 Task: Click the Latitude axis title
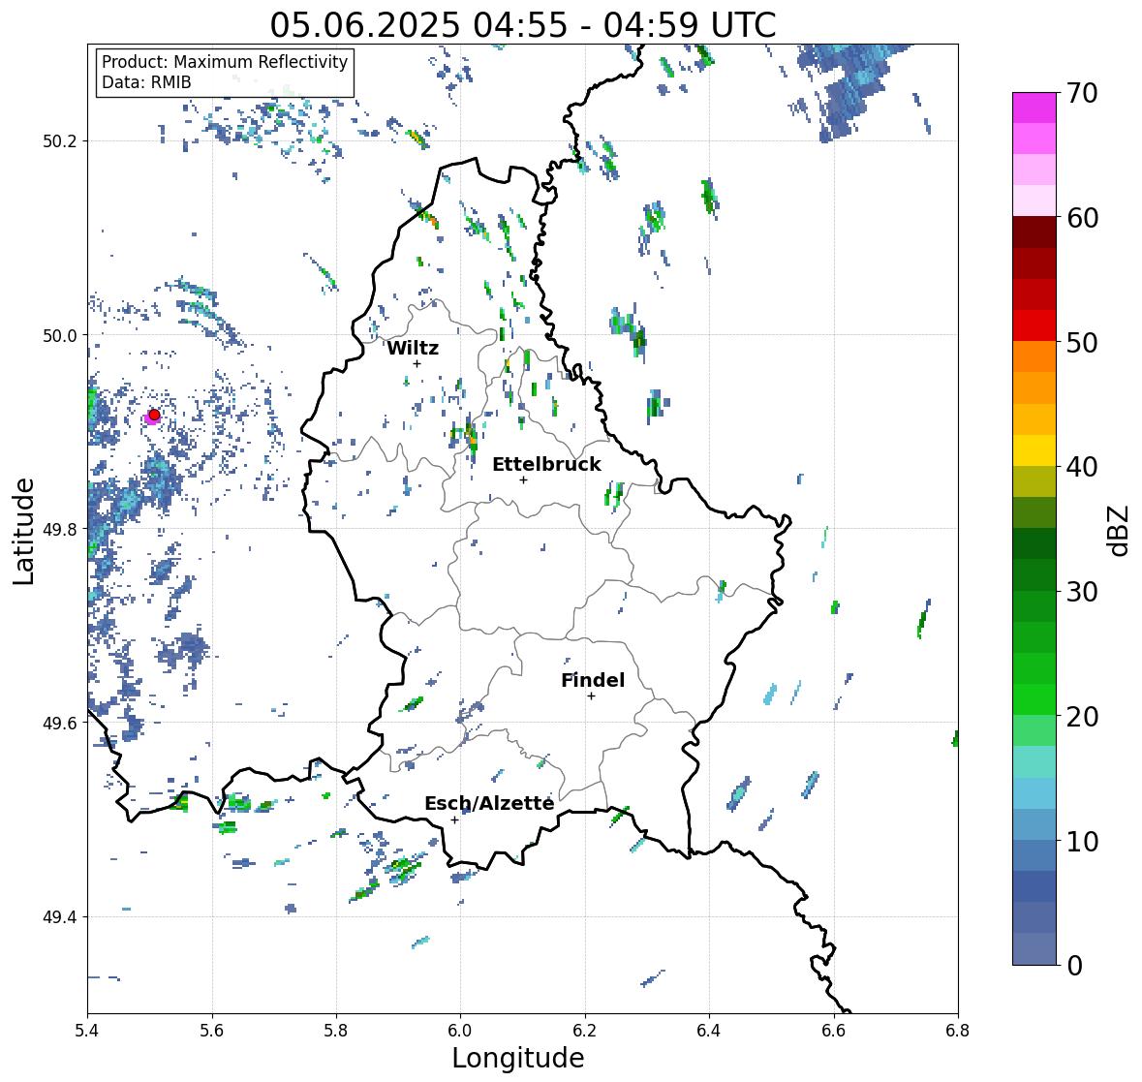coord(23,531)
